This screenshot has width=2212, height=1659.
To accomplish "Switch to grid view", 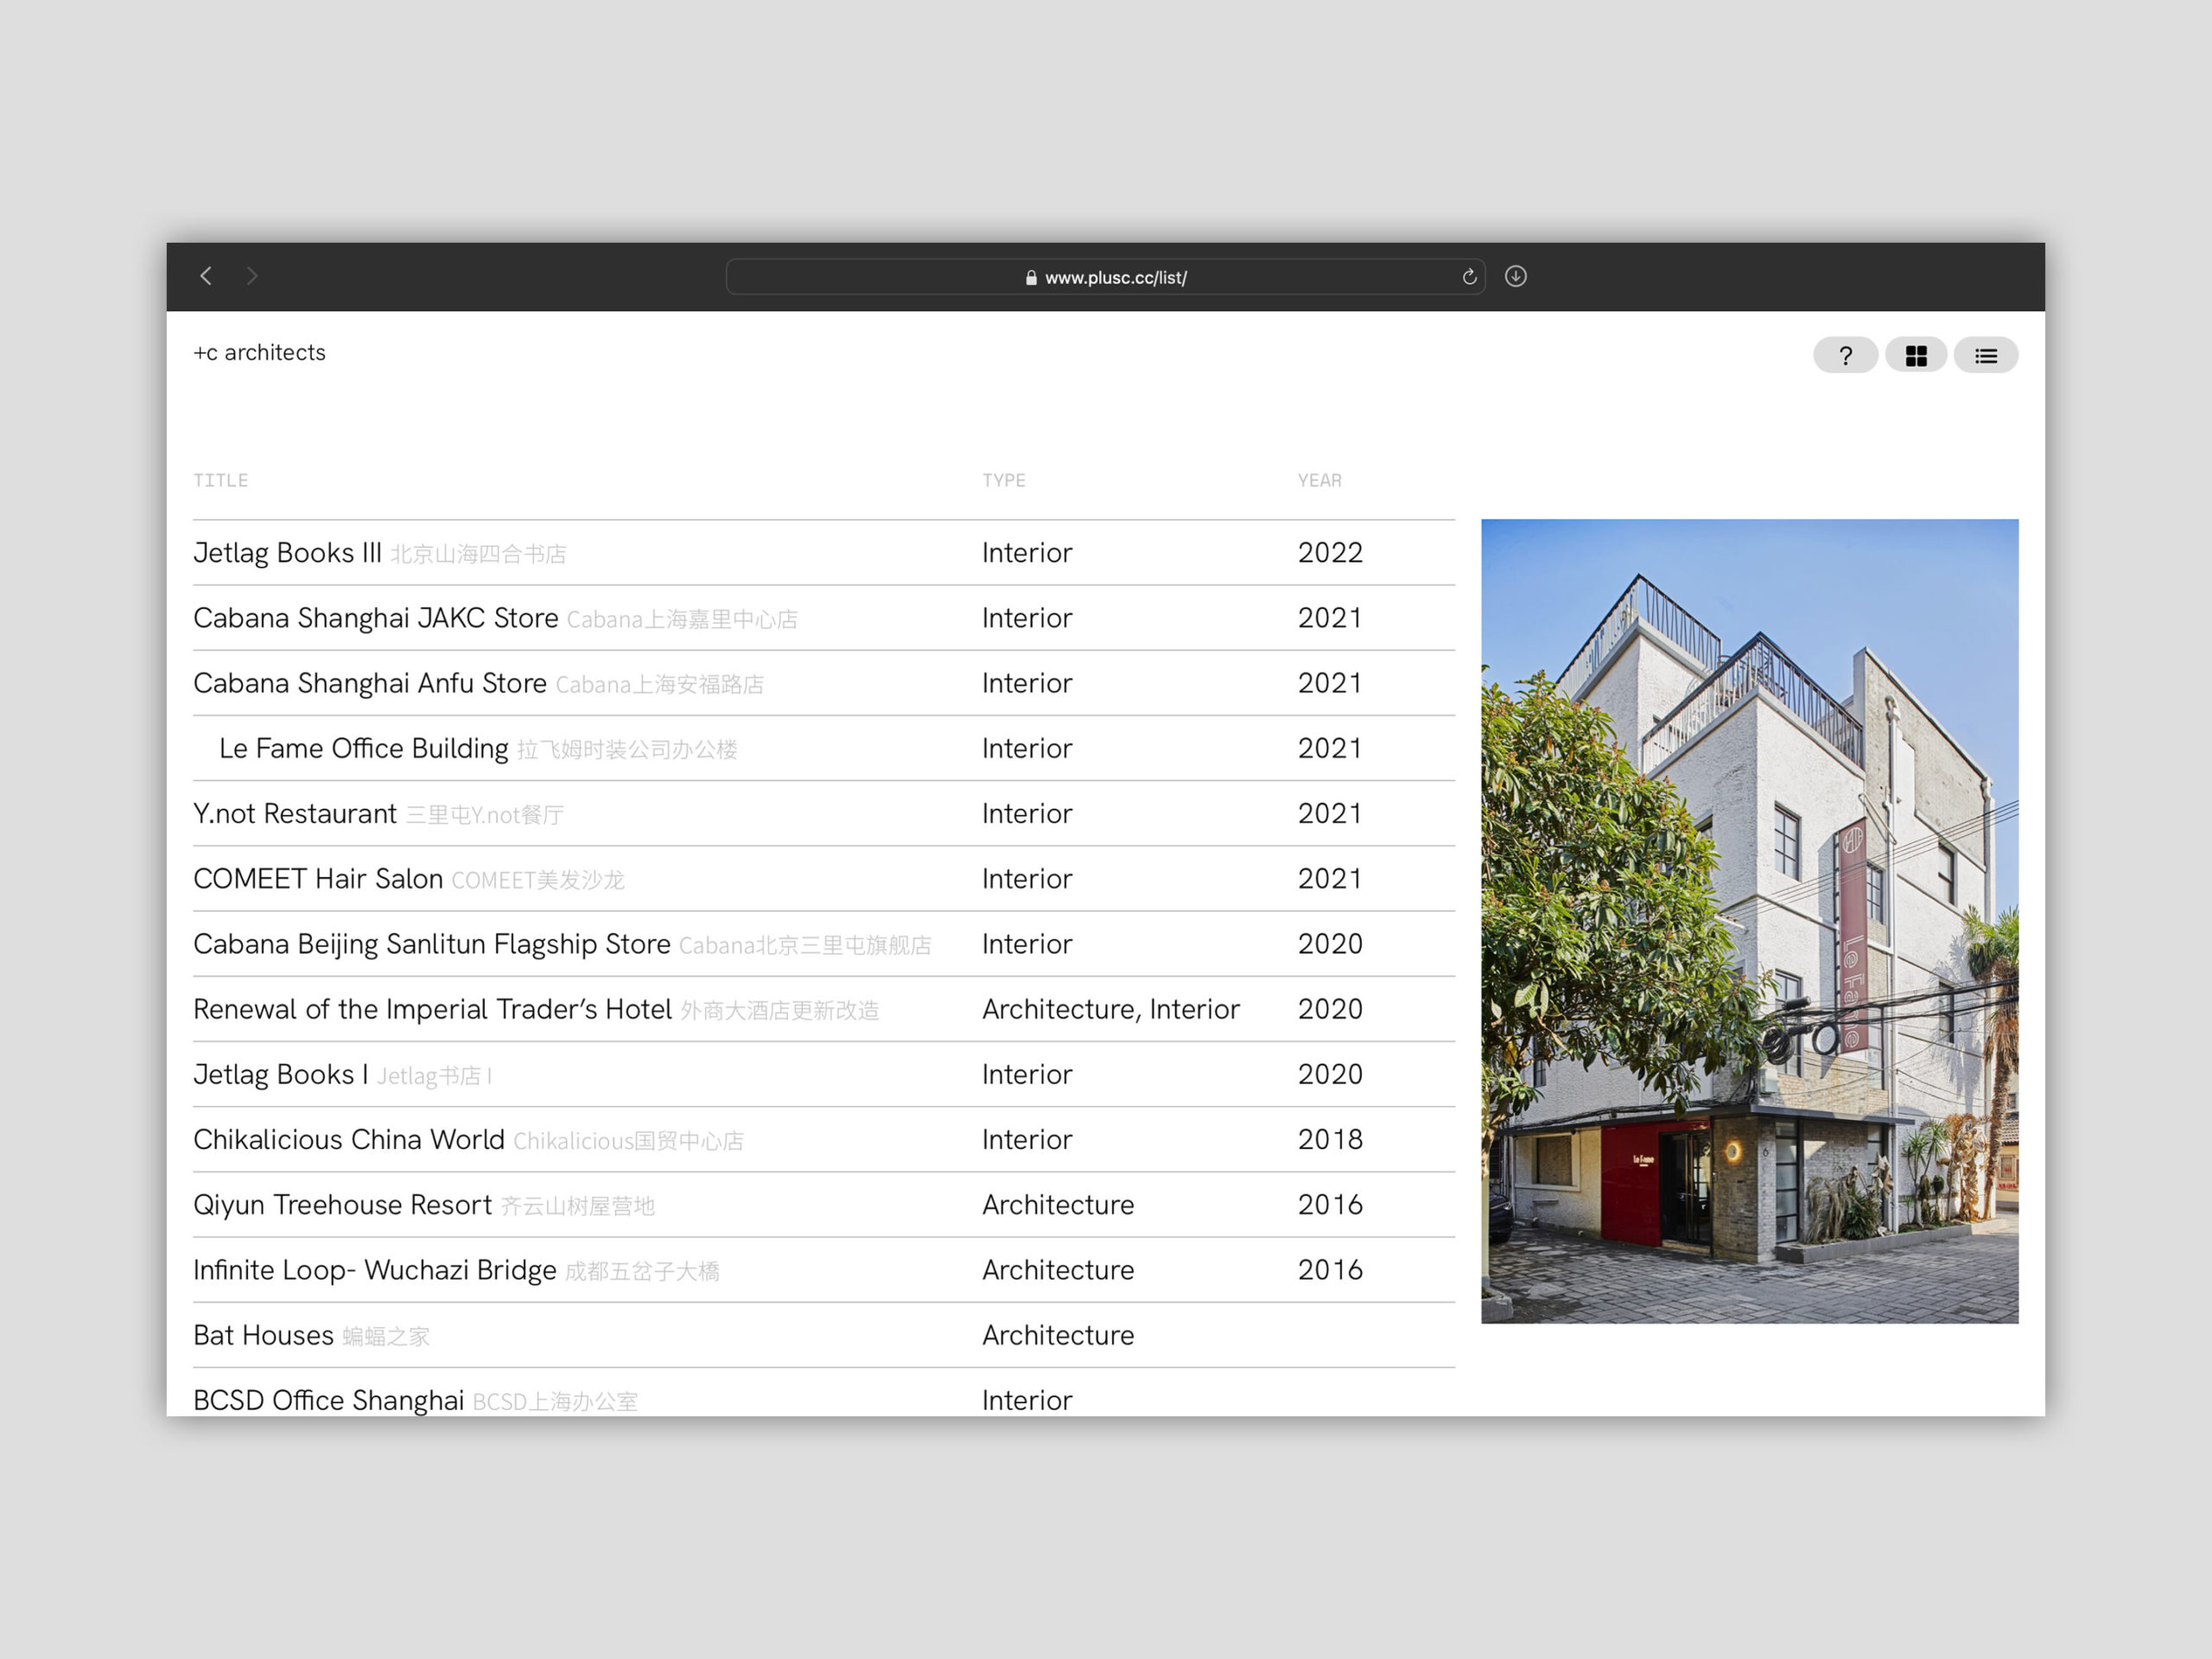I will point(1916,355).
